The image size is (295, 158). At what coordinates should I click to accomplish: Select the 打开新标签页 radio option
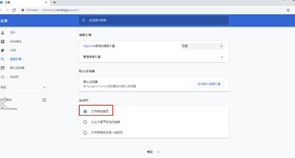(85, 112)
